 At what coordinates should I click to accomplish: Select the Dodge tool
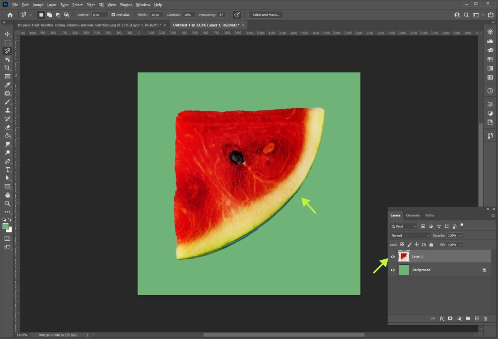pyautogui.click(x=7, y=153)
